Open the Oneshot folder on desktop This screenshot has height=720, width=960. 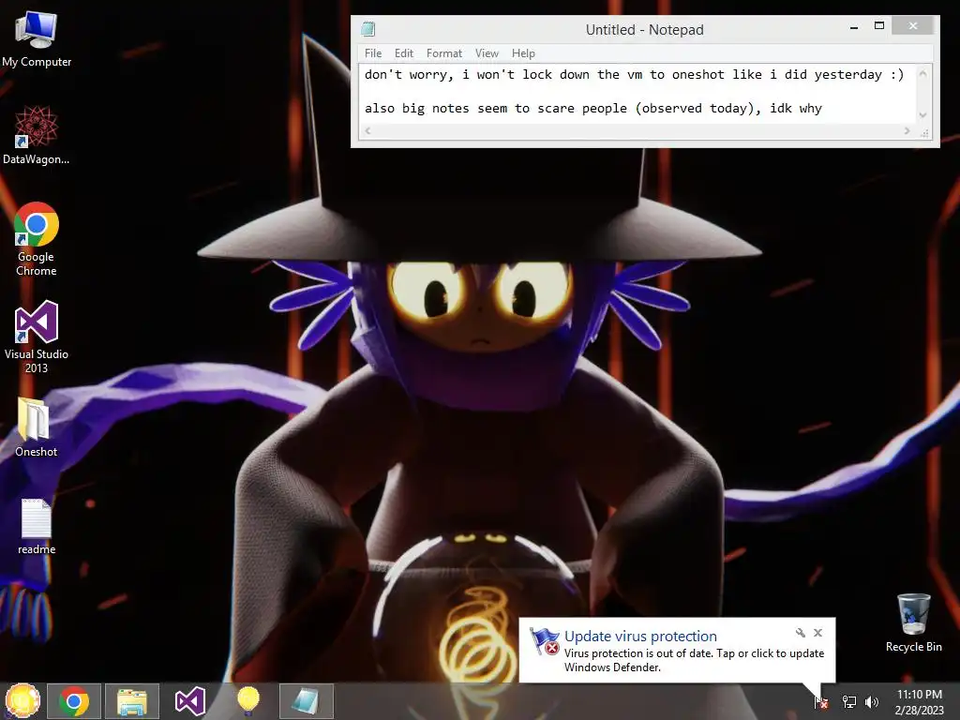[37, 427]
